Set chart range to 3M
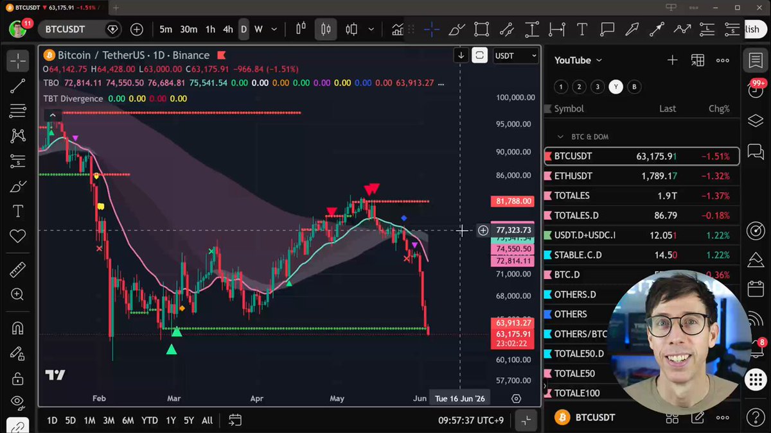Image resolution: width=771 pixels, height=433 pixels. (109, 420)
